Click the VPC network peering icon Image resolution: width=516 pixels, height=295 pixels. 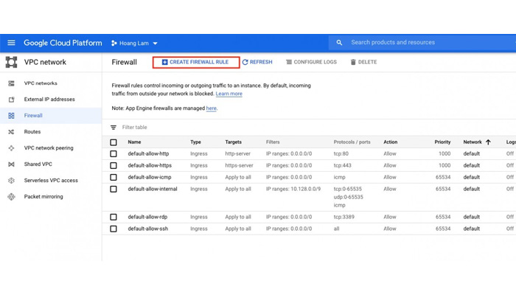click(x=11, y=148)
